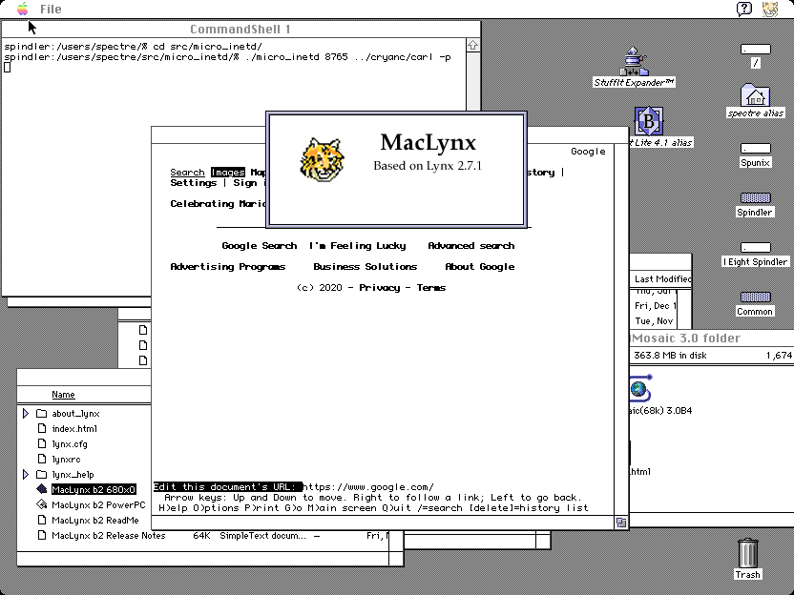
Task: Select the BBEdit Lite 4.1 alias icon
Action: pyautogui.click(x=649, y=120)
